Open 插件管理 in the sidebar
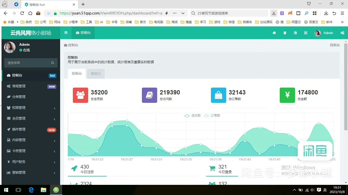The width and height of the screenshot is (348, 195). (19, 129)
